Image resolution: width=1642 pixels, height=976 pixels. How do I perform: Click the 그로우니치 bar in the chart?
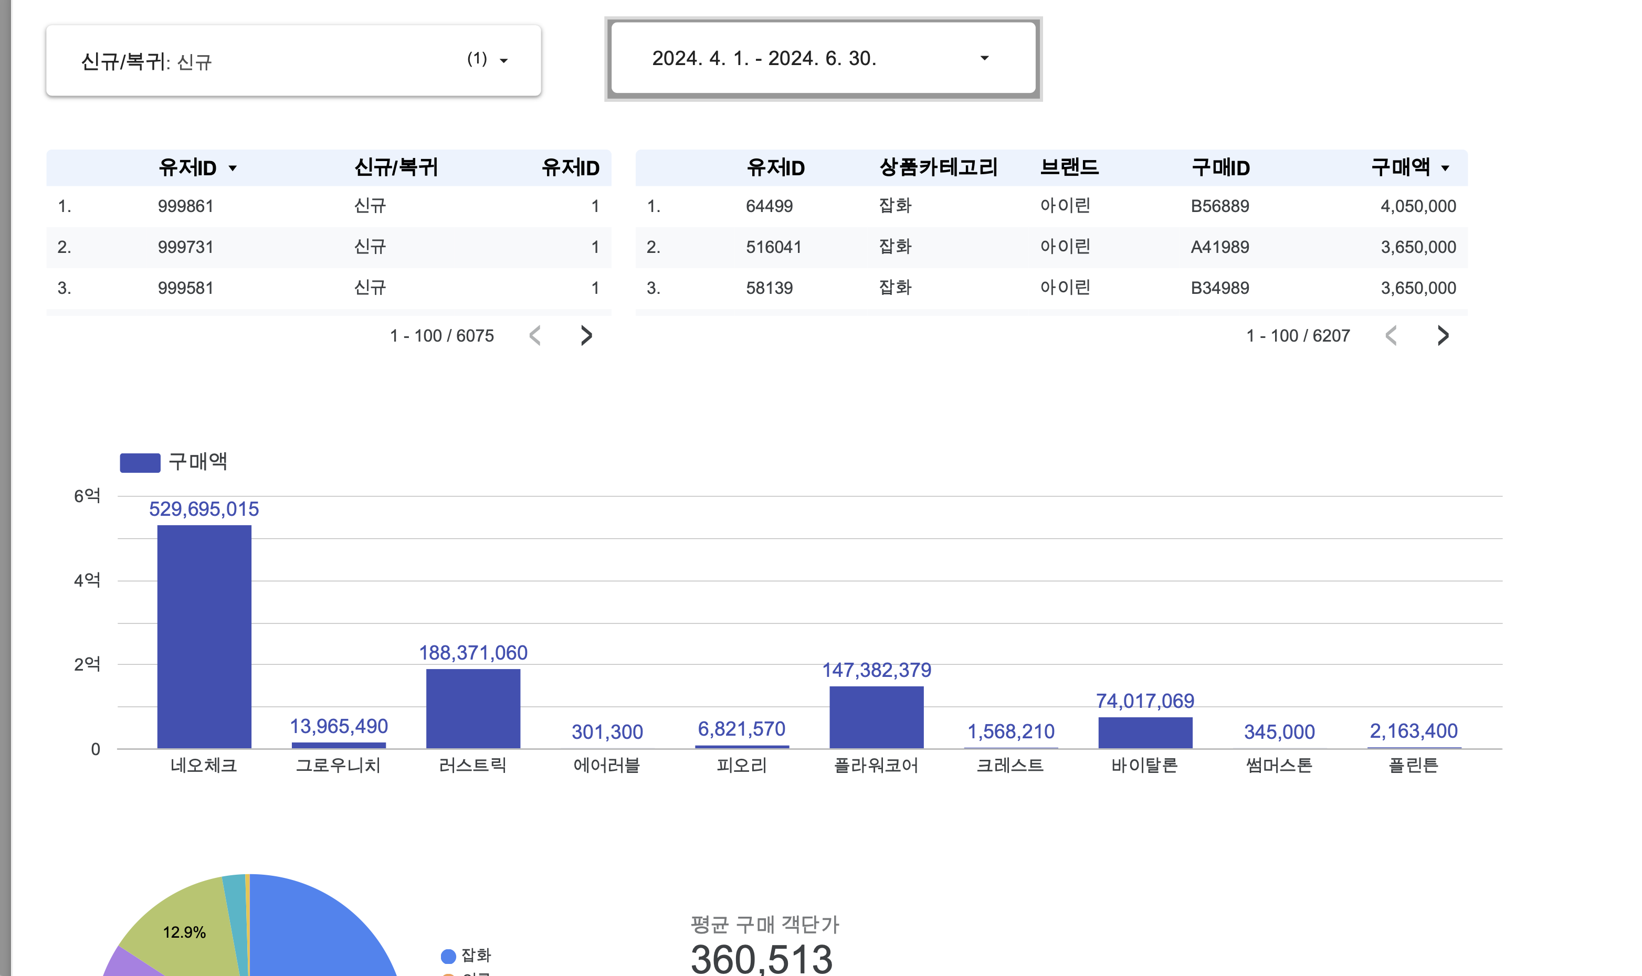339,745
